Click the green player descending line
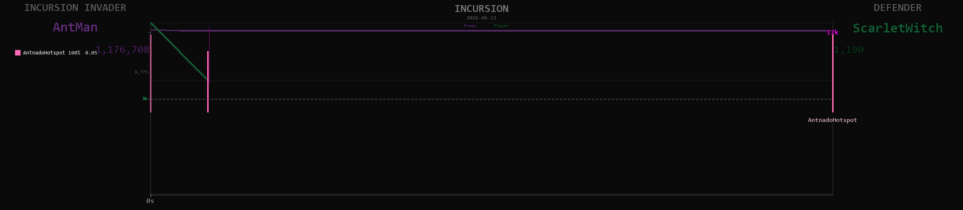 179,51
